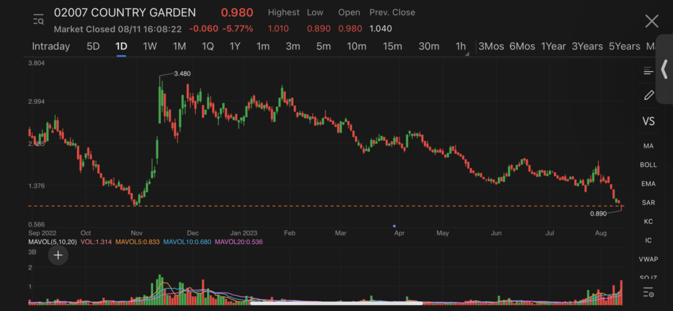The height and width of the screenshot is (311, 673).
Task: Select the 1m minute interval
Action: click(x=263, y=47)
